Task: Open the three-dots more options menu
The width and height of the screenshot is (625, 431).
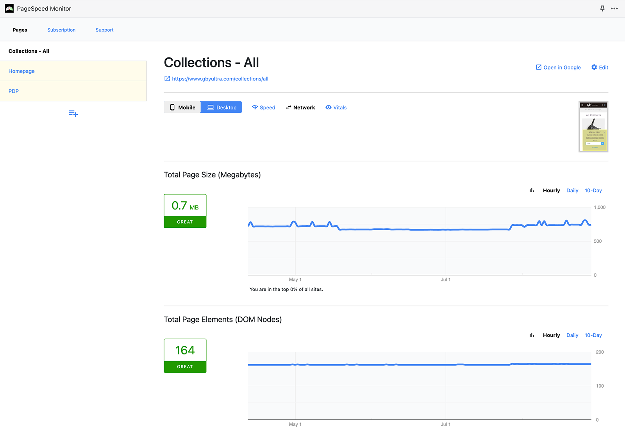Action: pyautogui.click(x=614, y=9)
